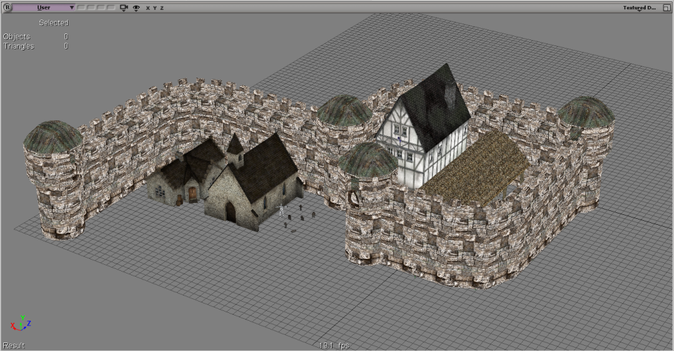Click the XYZ axis orientation gizmo
Image resolution: width=674 pixels, height=351 pixels.
click(x=20, y=323)
